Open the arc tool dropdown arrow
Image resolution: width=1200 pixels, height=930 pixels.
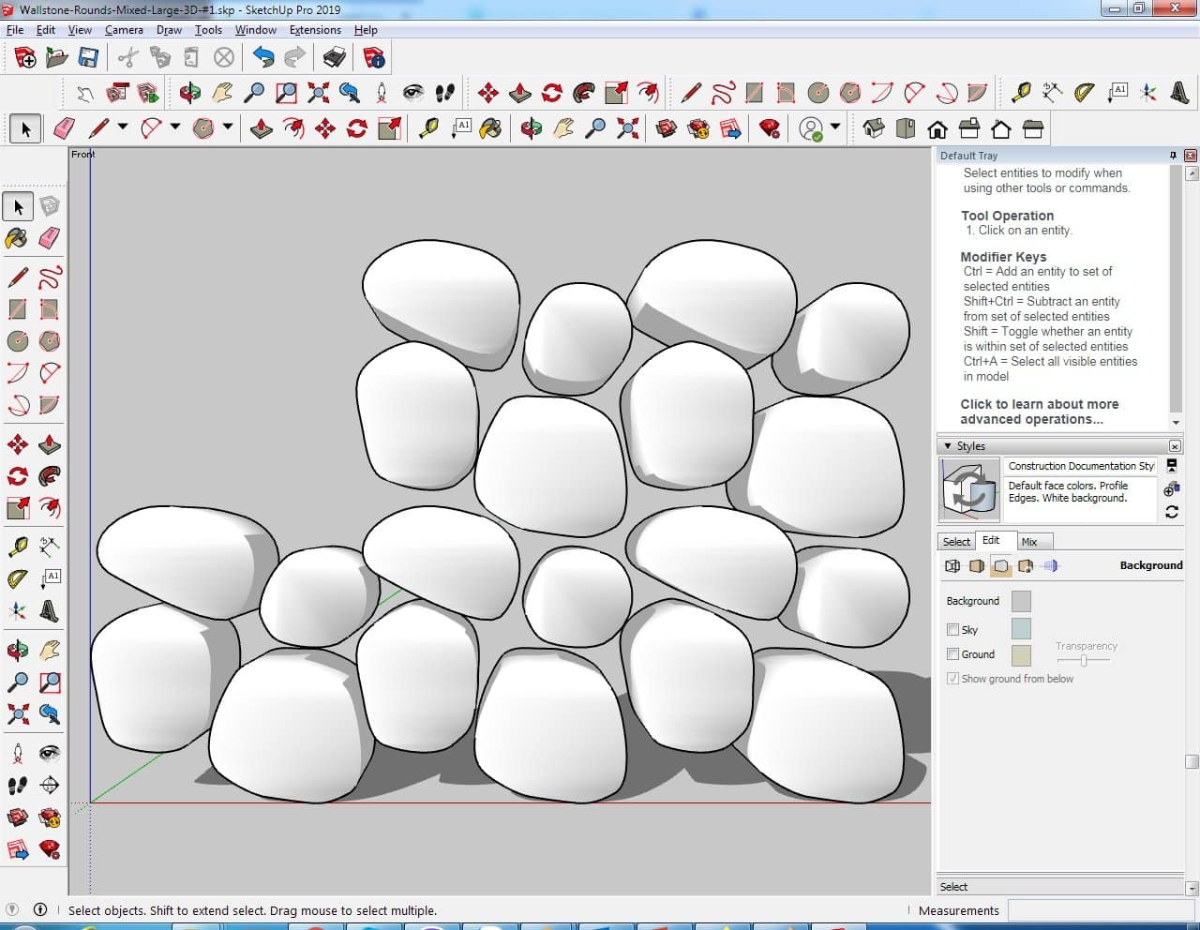coord(174,127)
